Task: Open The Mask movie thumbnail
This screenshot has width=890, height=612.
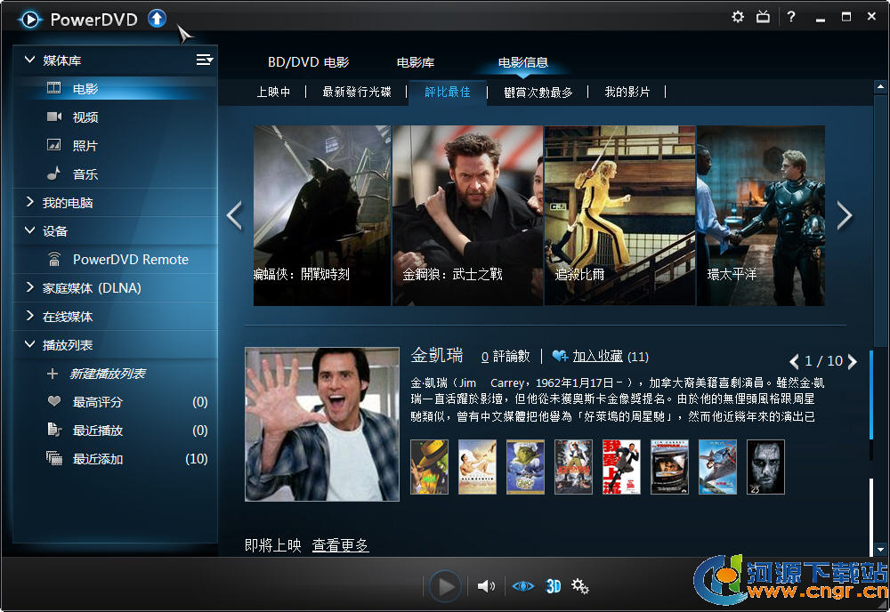Action: 429,467
